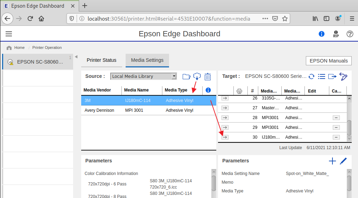Open the EPSON Manuals button

(x=329, y=61)
